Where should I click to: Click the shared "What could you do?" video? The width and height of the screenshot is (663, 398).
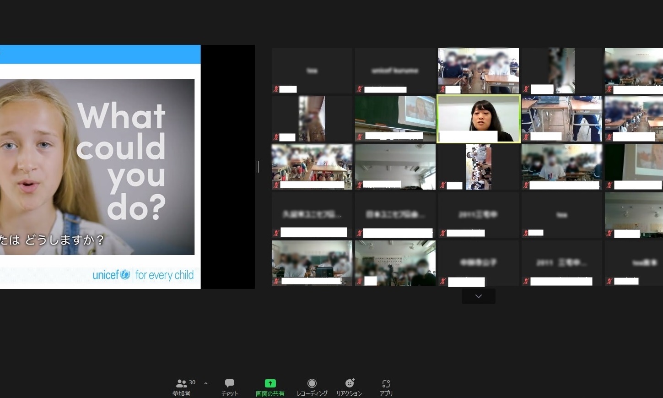(97, 167)
